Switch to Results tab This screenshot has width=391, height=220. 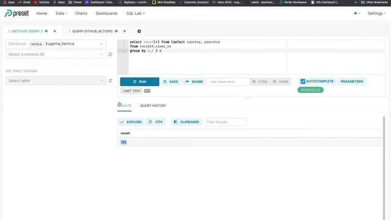125,106
